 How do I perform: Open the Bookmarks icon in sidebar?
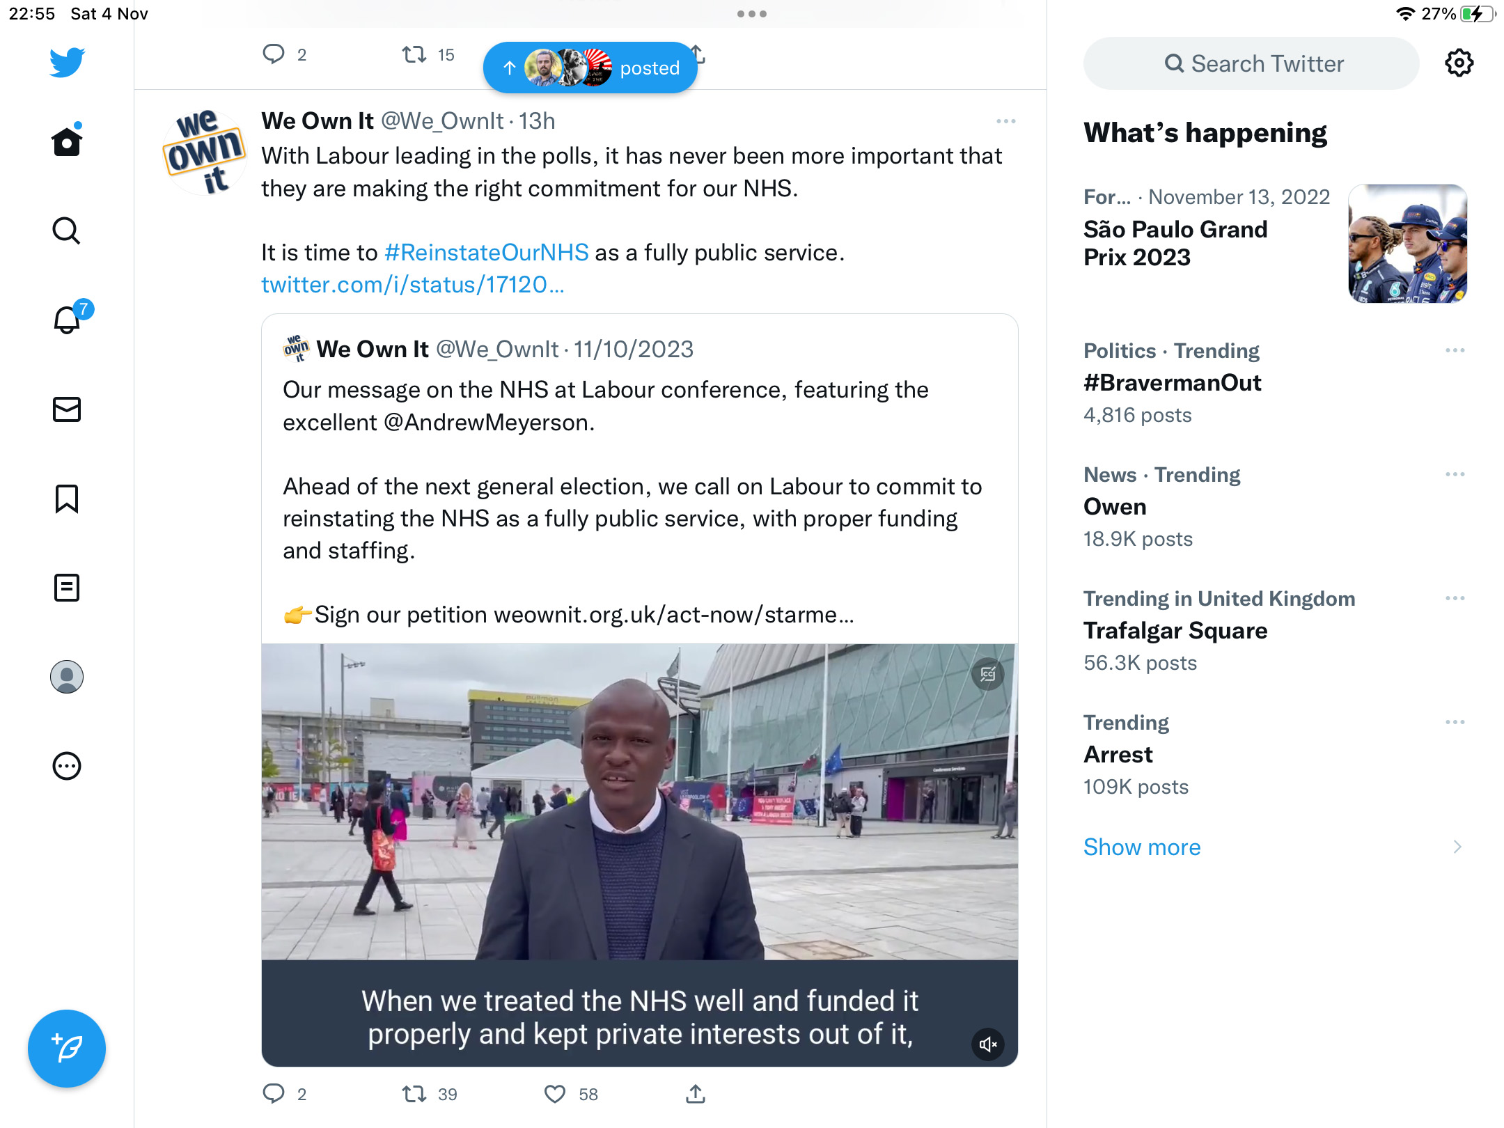pos(67,499)
